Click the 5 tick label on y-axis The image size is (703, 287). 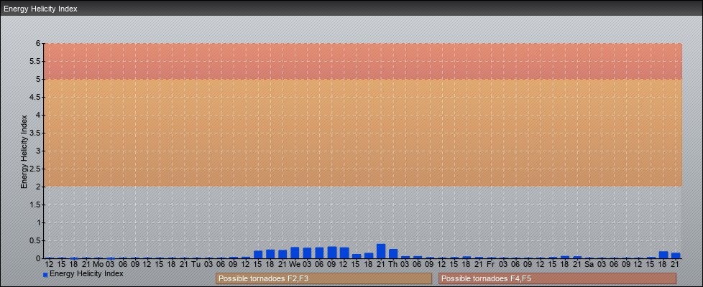(x=37, y=79)
